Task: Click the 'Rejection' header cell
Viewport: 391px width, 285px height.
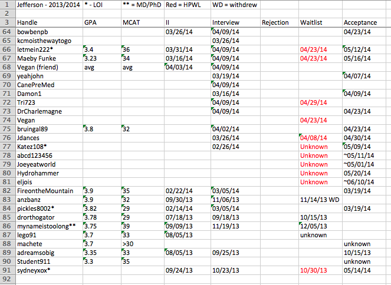Action: pyautogui.click(x=280, y=22)
